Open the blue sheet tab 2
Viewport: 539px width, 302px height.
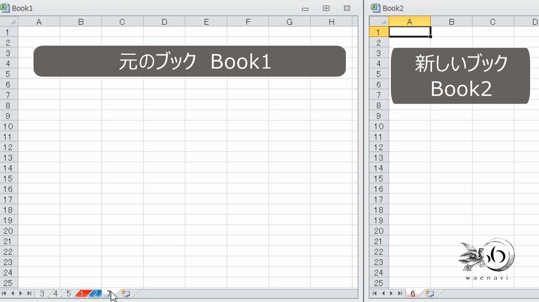[95, 294]
